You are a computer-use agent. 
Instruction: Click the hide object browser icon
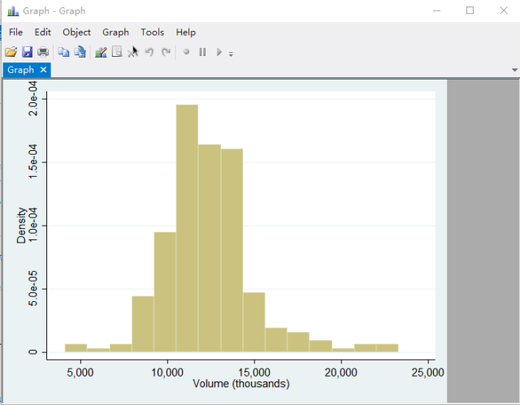tap(117, 52)
